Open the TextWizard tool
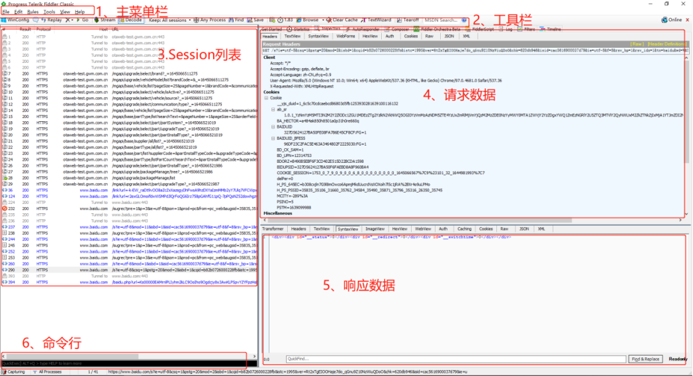Image resolution: width=693 pixels, height=376 pixels. click(x=376, y=20)
